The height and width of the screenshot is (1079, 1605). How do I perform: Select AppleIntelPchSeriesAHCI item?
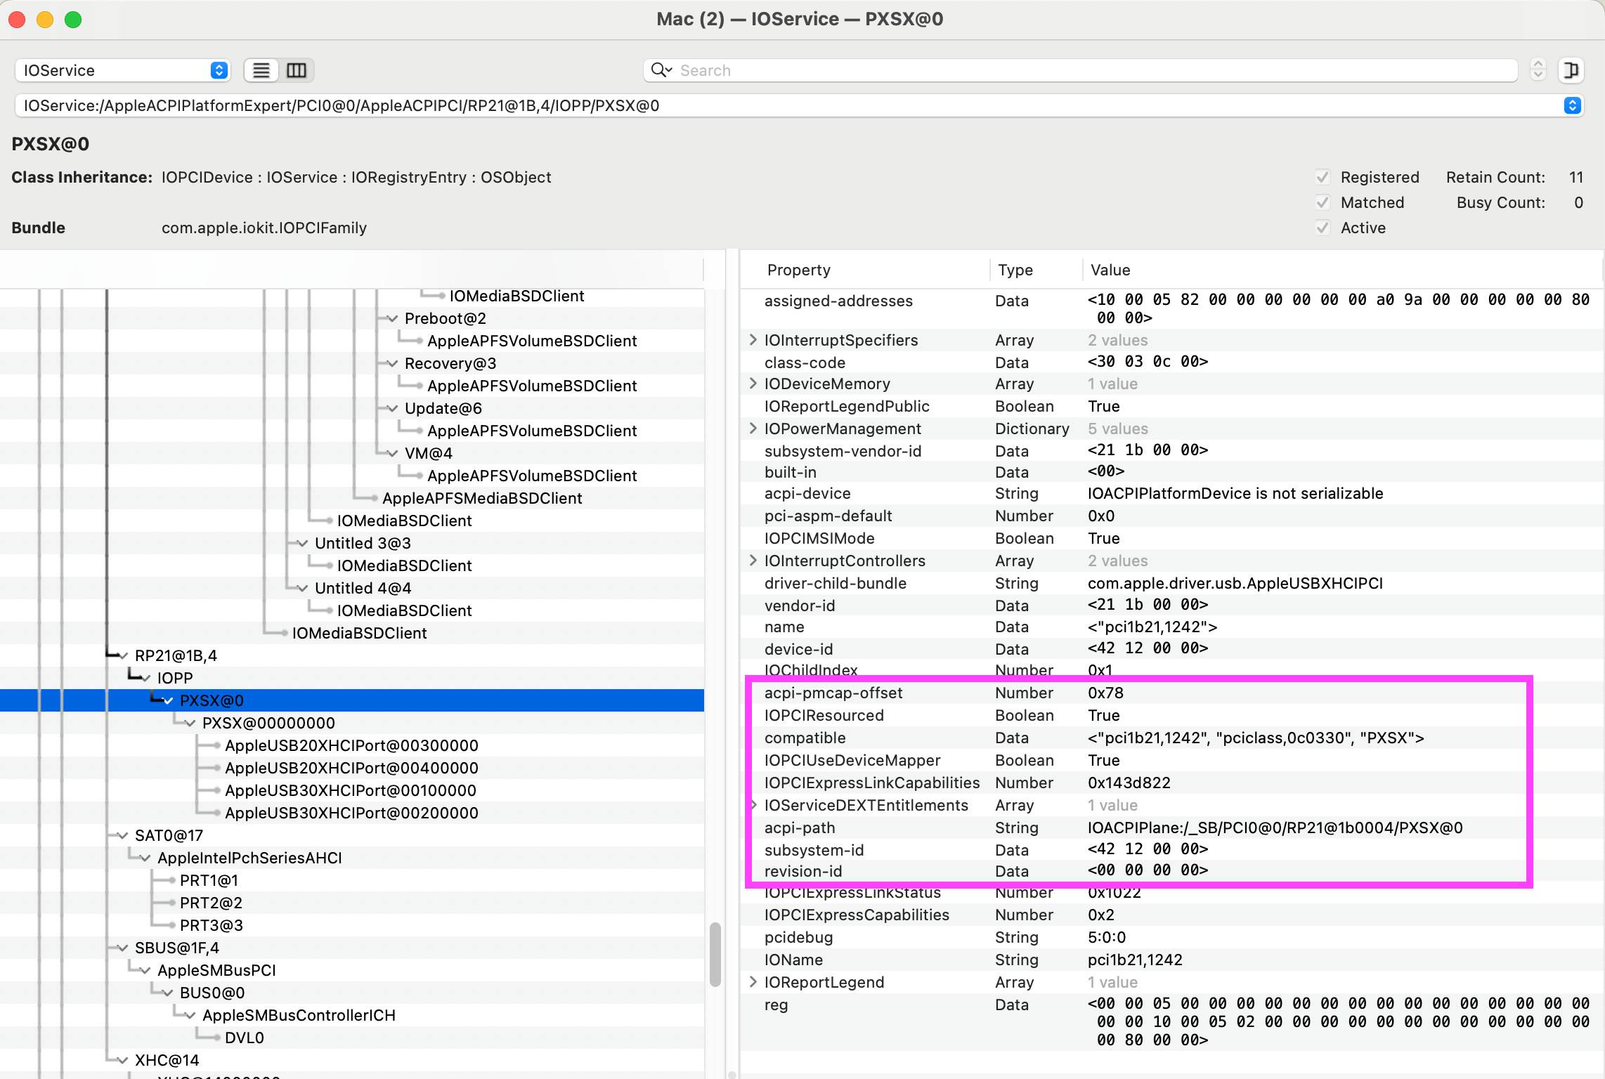[x=249, y=858]
